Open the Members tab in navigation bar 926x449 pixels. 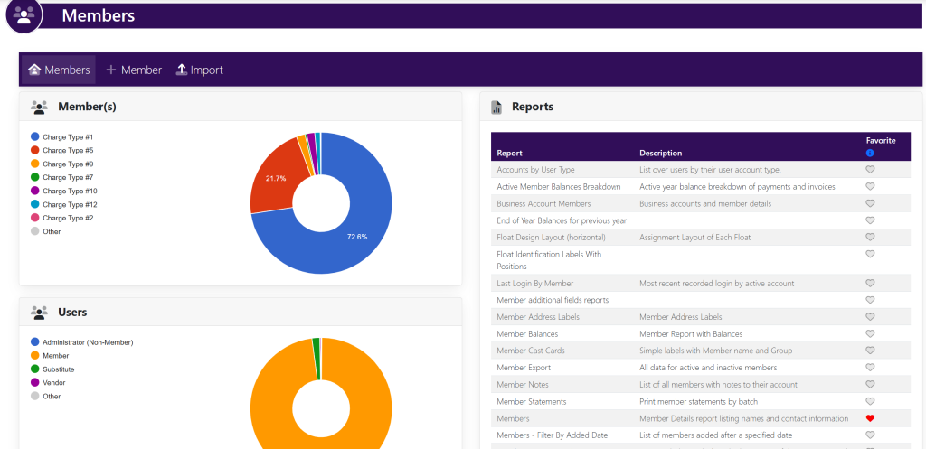[x=59, y=70]
